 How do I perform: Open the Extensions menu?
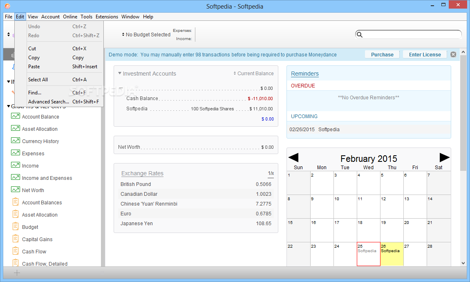107,17
